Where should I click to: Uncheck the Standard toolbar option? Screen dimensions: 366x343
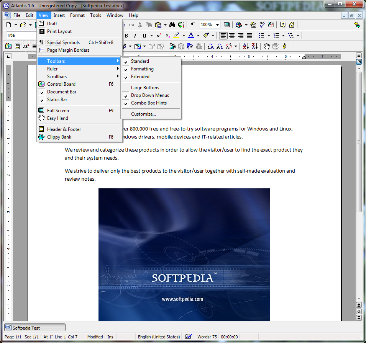151,61
